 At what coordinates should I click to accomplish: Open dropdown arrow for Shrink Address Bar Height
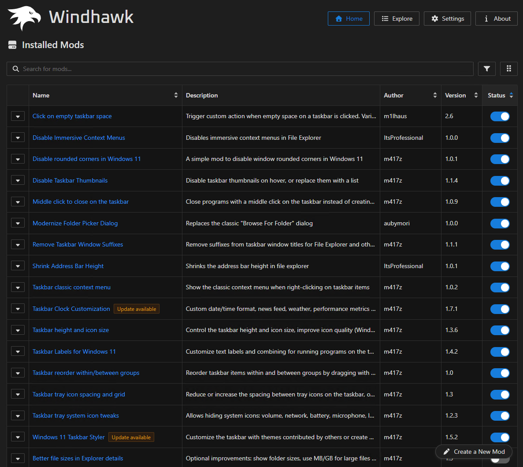[x=18, y=266]
